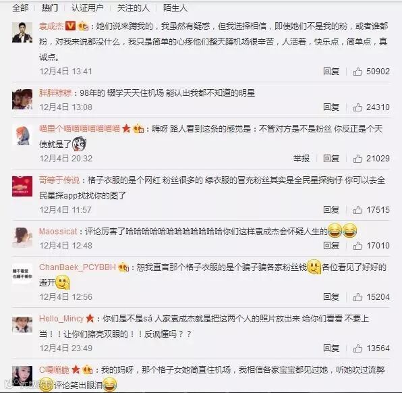Click 举报 on the 20:32 comment
This screenshot has height=393, width=402.
[x=301, y=159]
